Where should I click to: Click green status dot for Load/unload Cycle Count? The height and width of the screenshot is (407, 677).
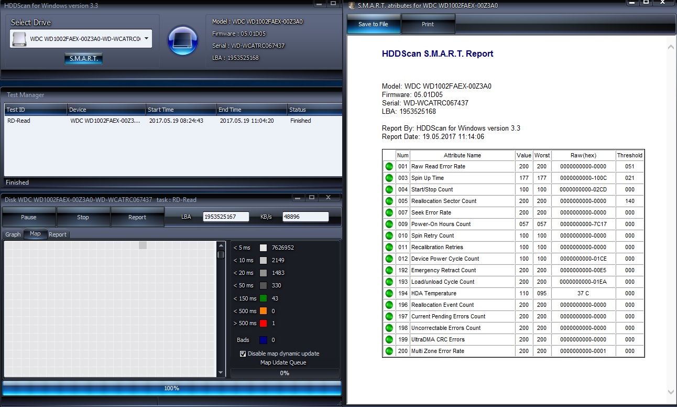pyautogui.click(x=389, y=282)
